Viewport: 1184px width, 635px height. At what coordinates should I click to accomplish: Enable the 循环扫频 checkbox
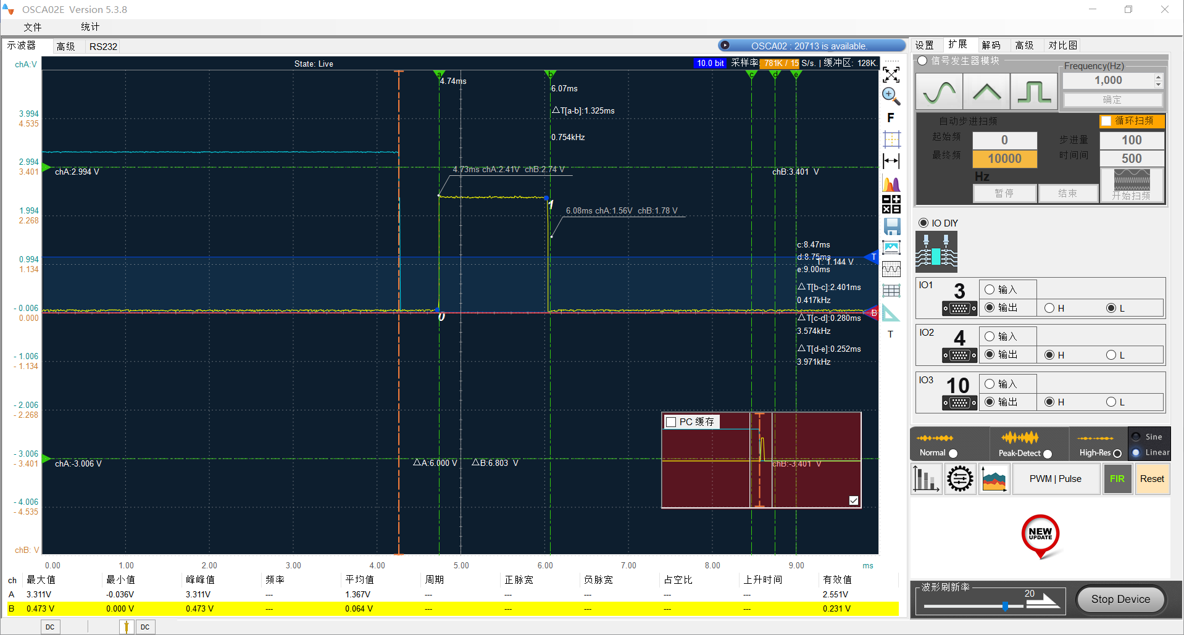pos(1106,121)
